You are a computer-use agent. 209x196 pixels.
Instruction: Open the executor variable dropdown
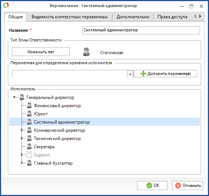click(130, 74)
